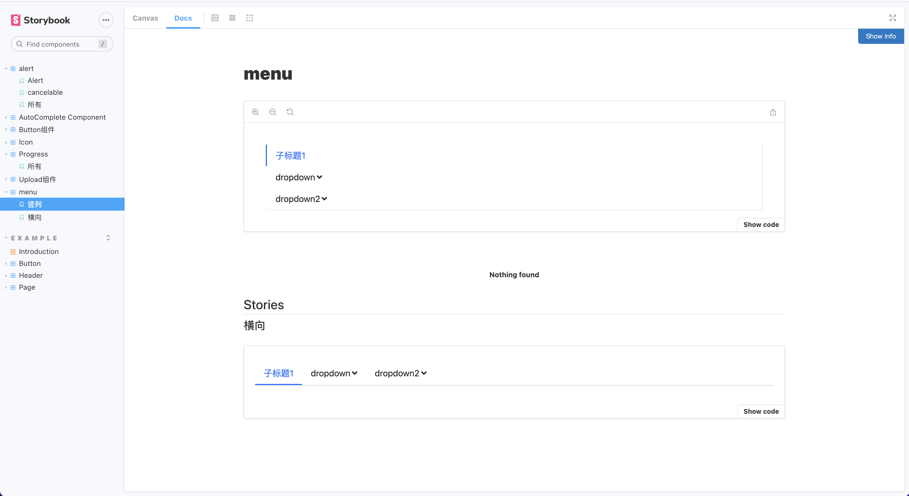
Task: Switch to the Canvas tab
Action: click(145, 18)
